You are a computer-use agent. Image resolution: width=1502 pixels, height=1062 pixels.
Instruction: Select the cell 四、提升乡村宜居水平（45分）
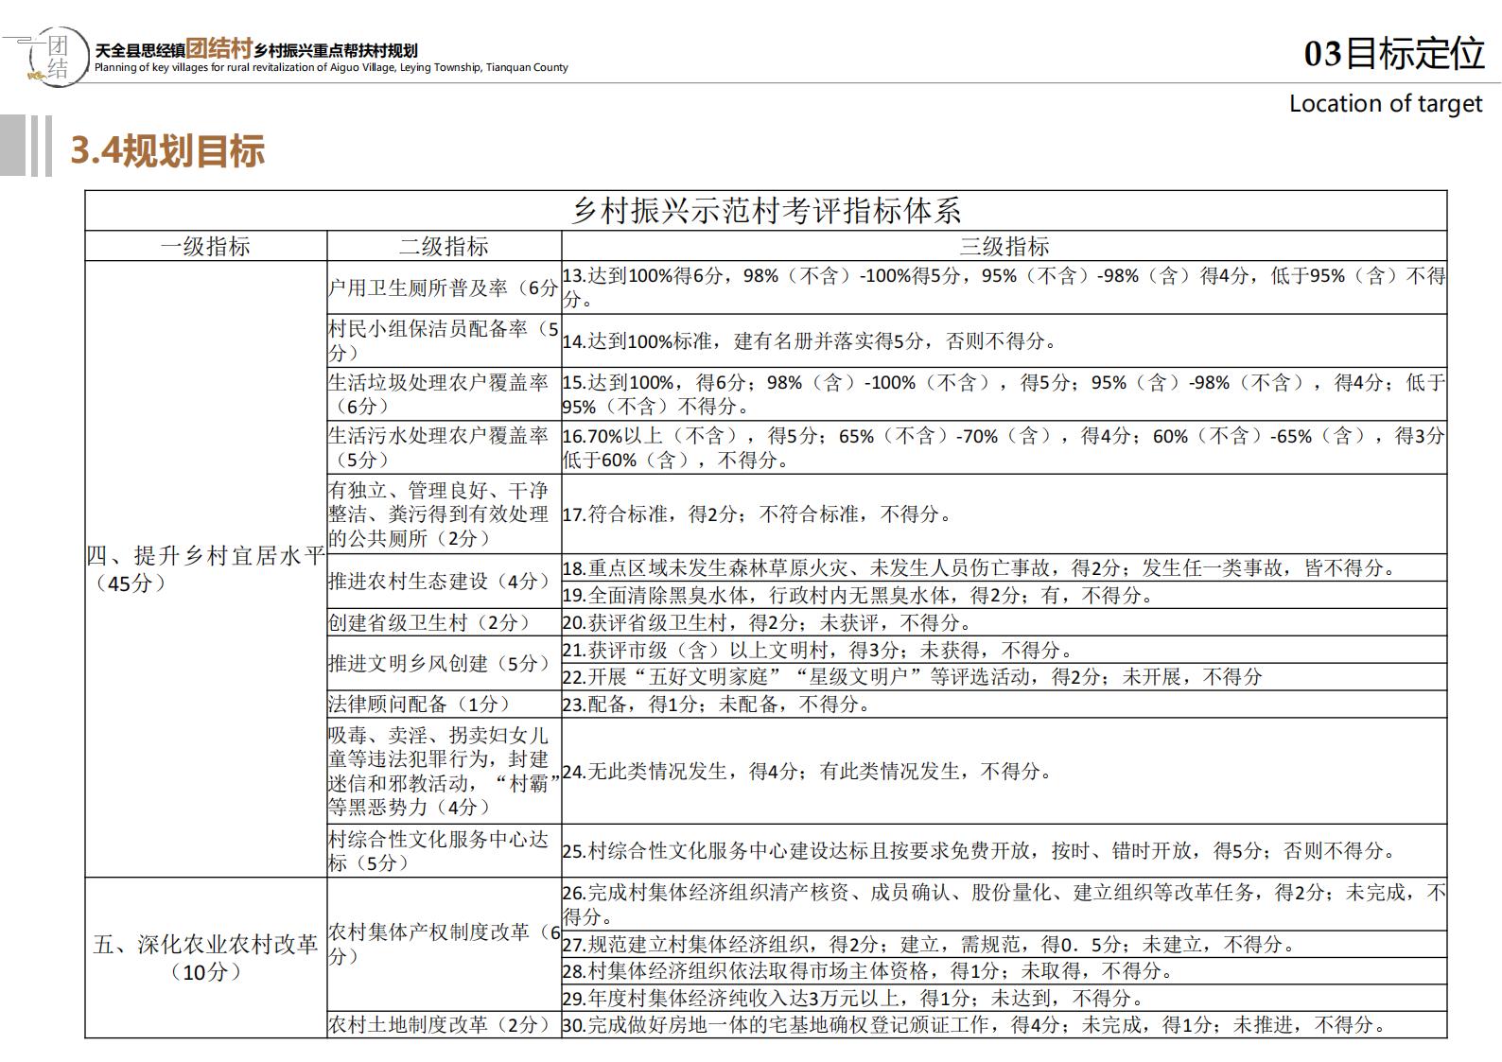click(x=206, y=569)
